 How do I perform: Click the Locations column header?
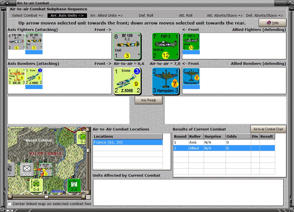(128, 137)
